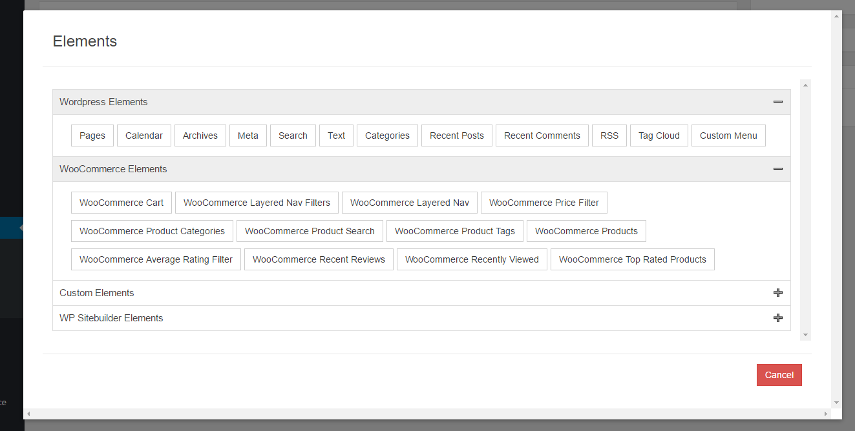The width and height of the screenshot is (855, 431).
Task: Select the Archives element
Action: 200,135
